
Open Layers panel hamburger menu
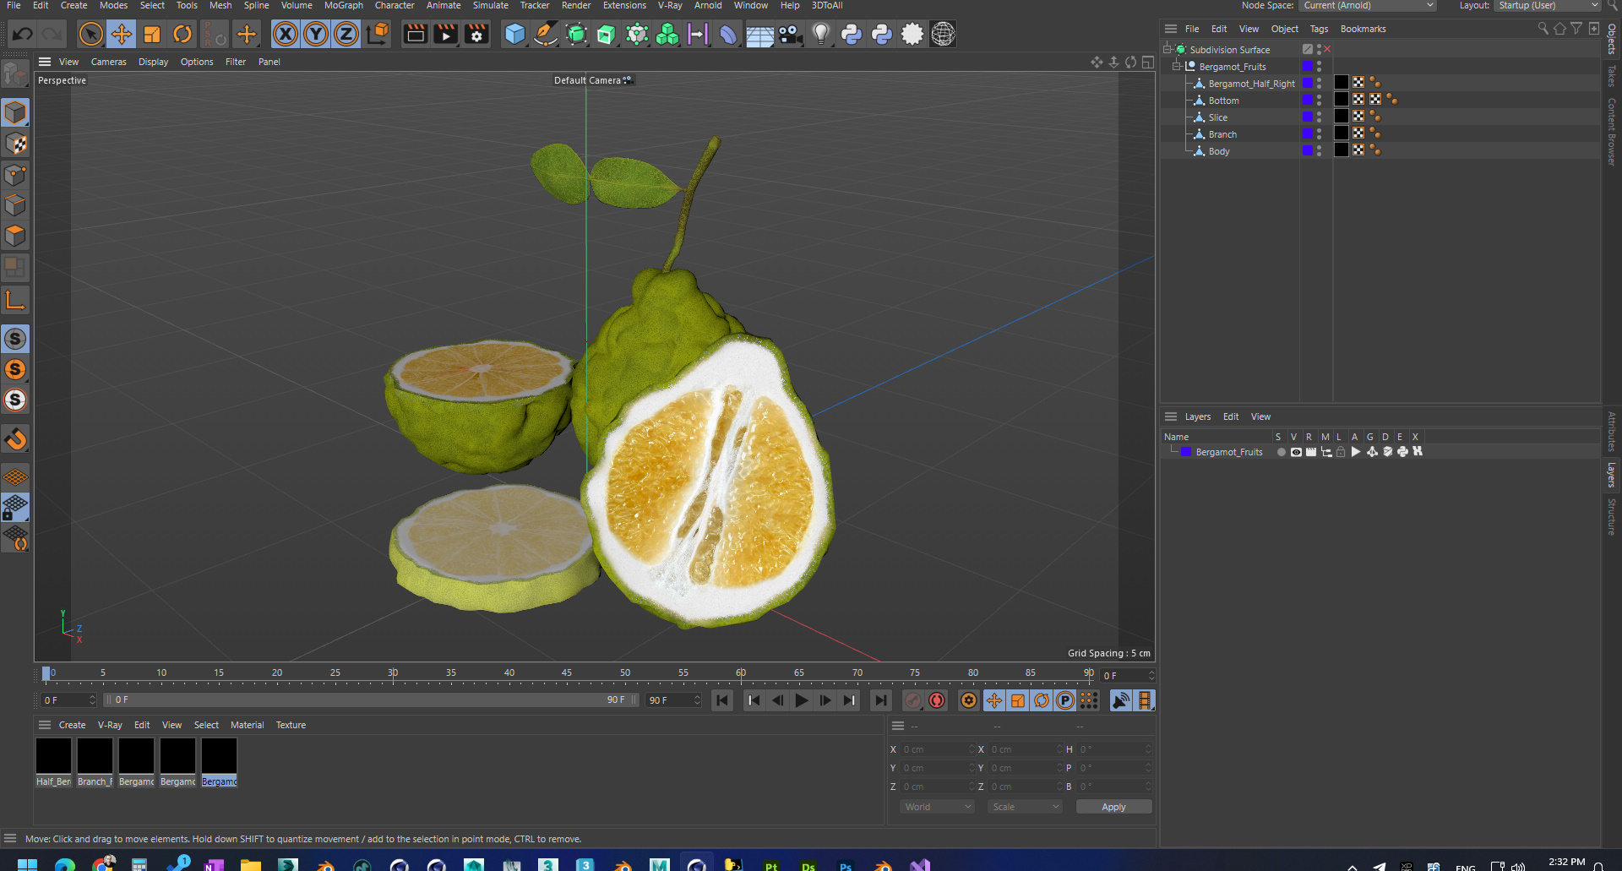[x=1171, y=416]
